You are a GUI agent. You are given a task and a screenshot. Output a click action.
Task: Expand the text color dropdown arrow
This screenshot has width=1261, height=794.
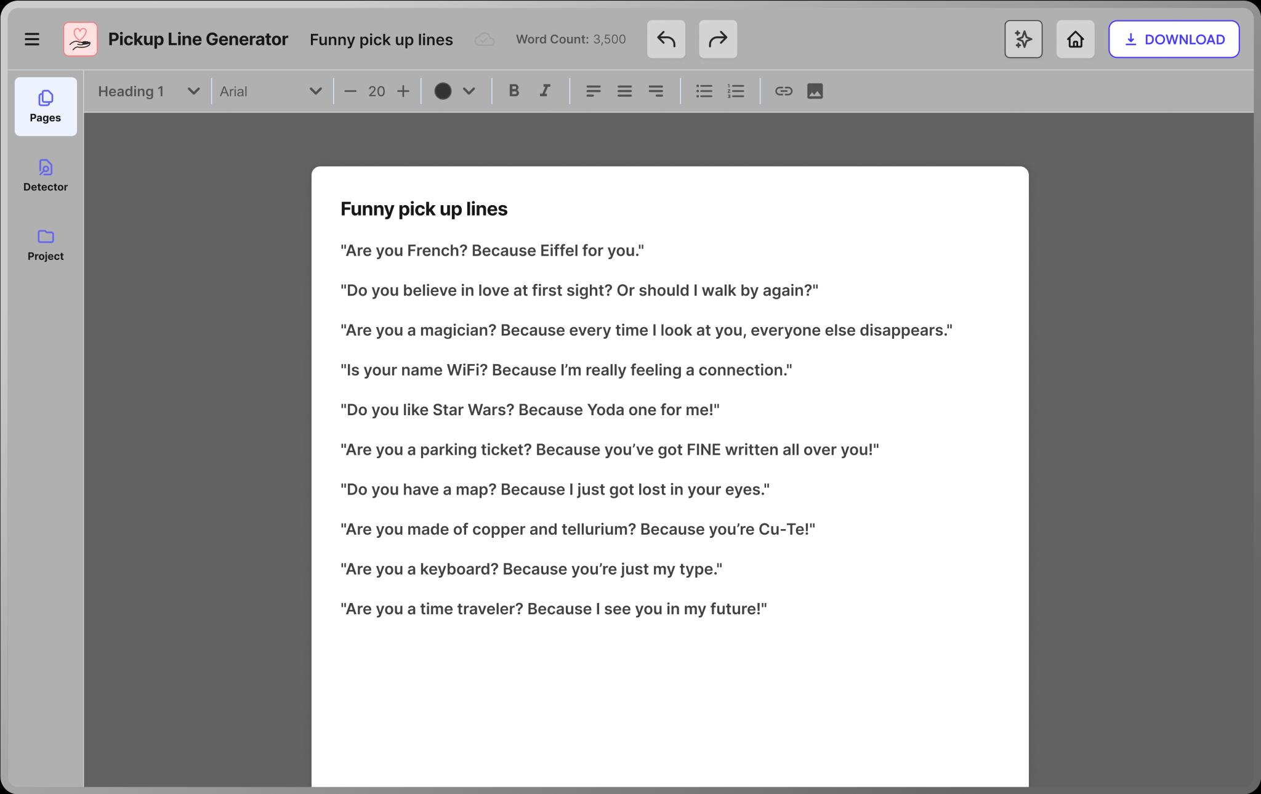coord(469,91)
